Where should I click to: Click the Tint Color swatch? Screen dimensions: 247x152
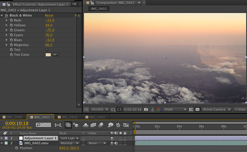[48, 55]
